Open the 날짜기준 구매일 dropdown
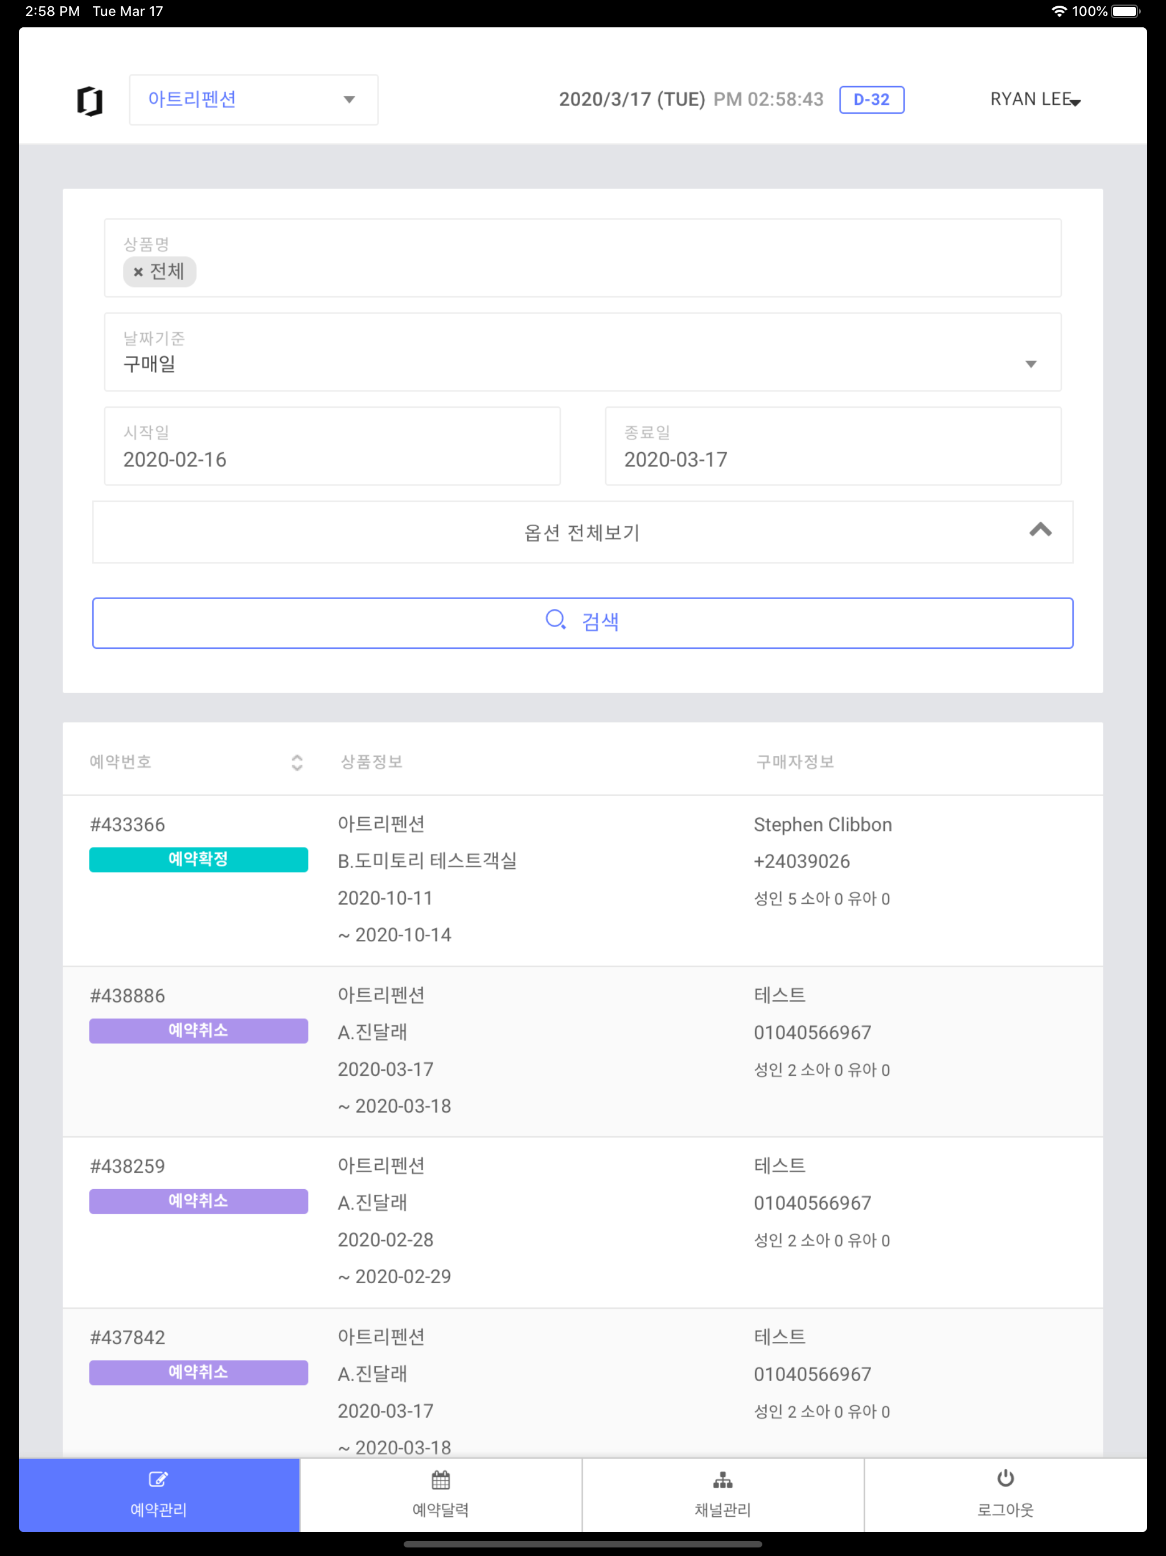 [582, 352]
